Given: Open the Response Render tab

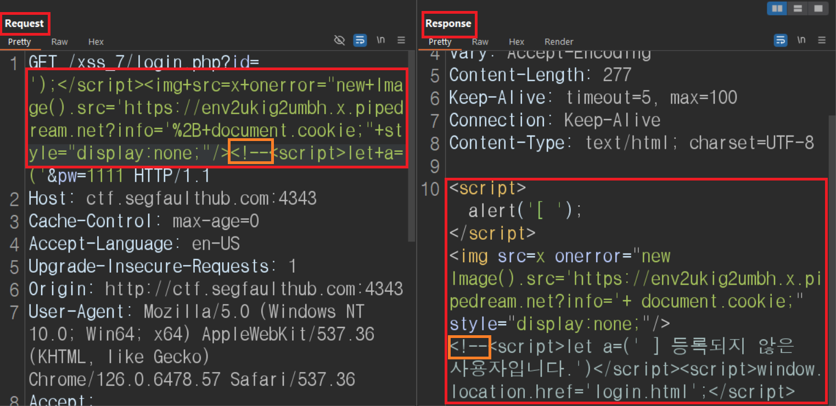Looking at the screenshot, I should tap(559, 42).
